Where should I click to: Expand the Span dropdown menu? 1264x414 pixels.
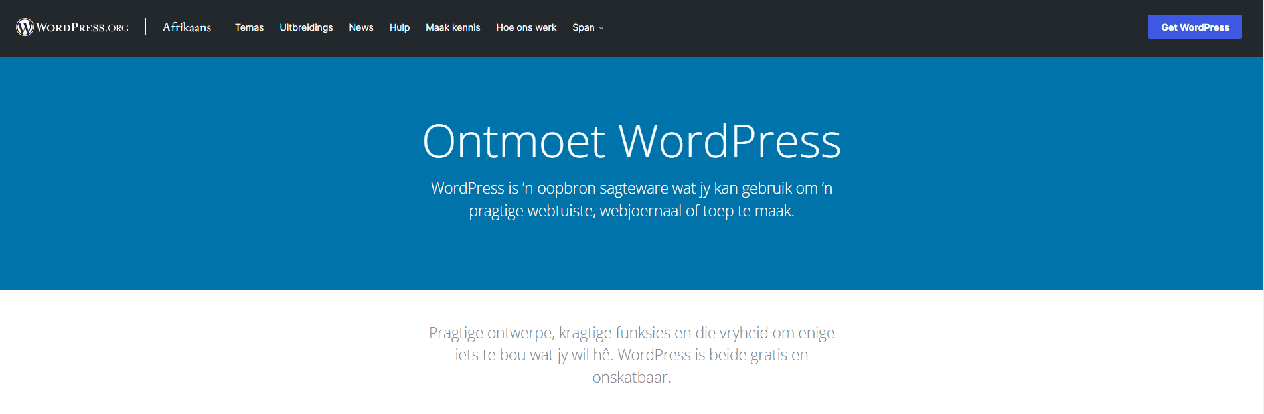(x=588, y=27)
